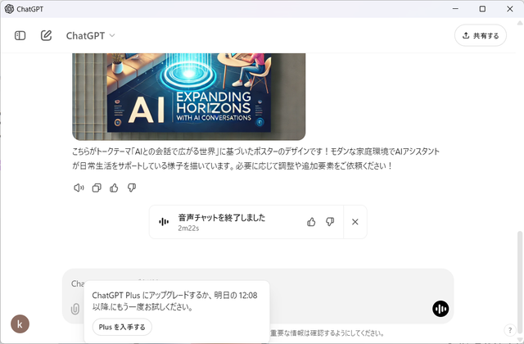
Task: Start a new chat with pencil icon
Action: (x=46, y=35)
